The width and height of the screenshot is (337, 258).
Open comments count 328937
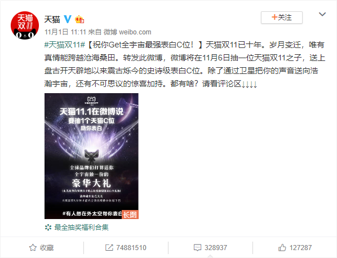coord(216,248)
